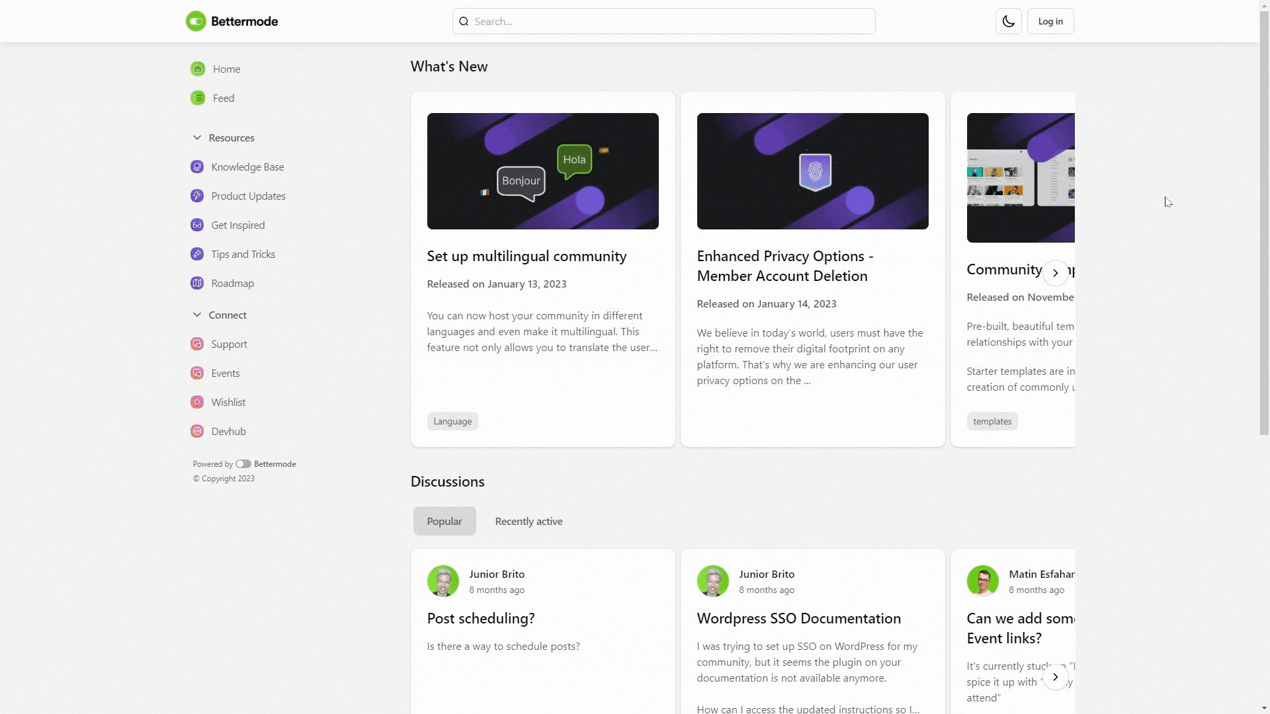The width and height of the screenshot is (1270, 714).
Task: Open the Home menu item
Action: (x=225, y=69)
